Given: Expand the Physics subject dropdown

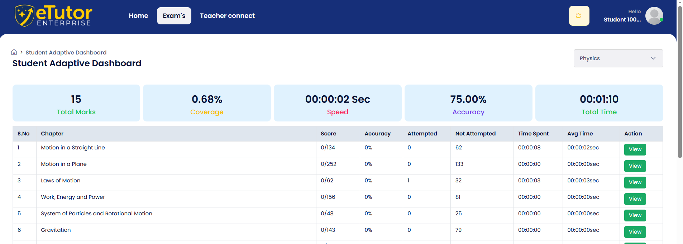Looking at the screenshot, I should click(618, 58).
